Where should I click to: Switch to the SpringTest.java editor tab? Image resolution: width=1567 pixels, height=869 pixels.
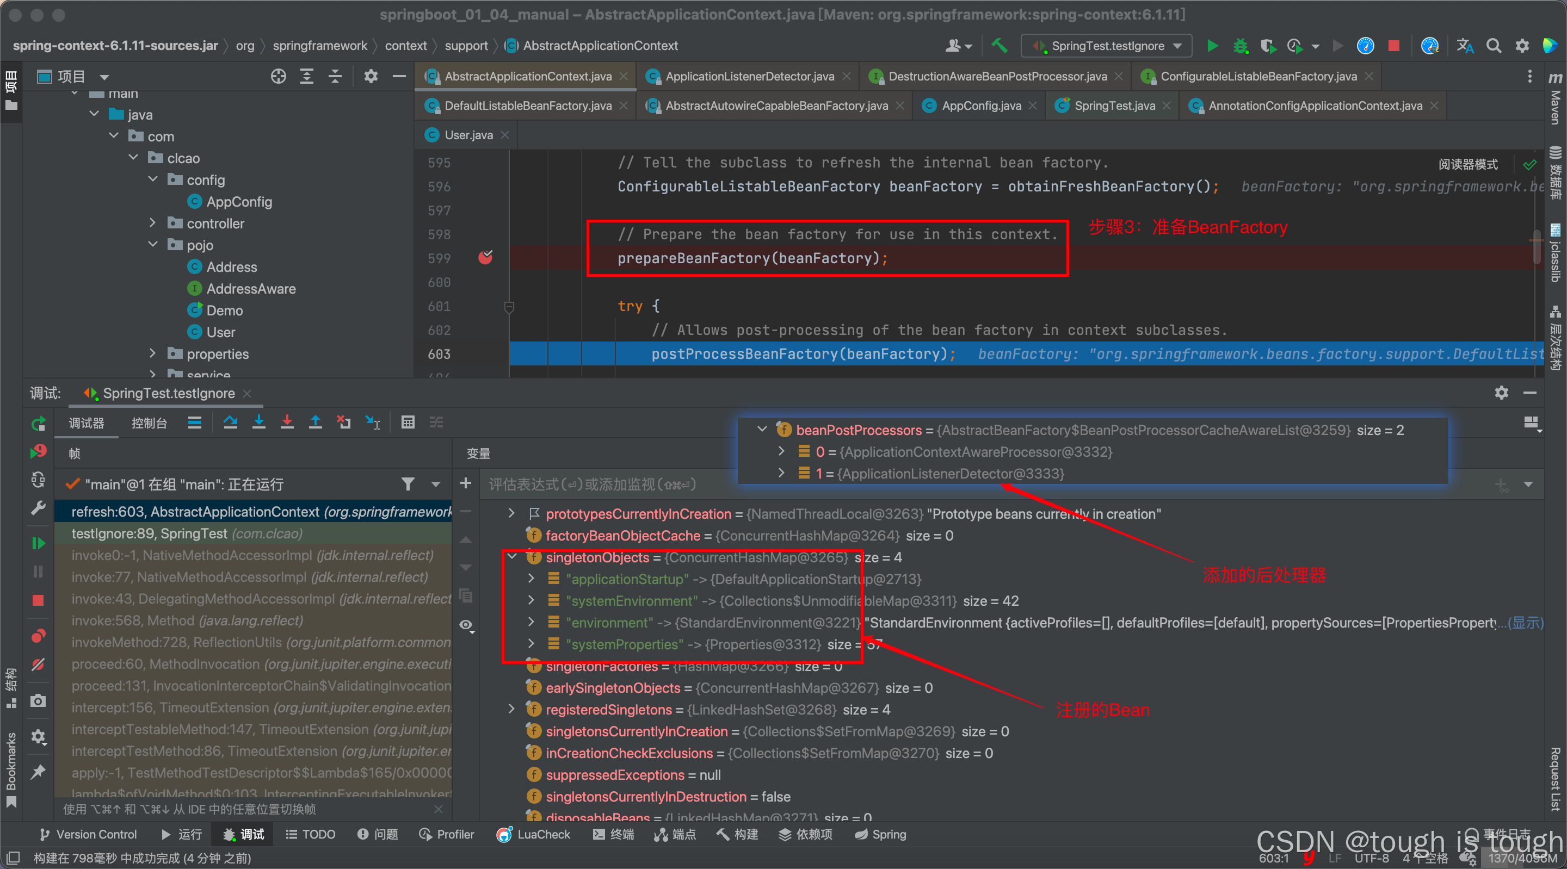pos(1114,106)
